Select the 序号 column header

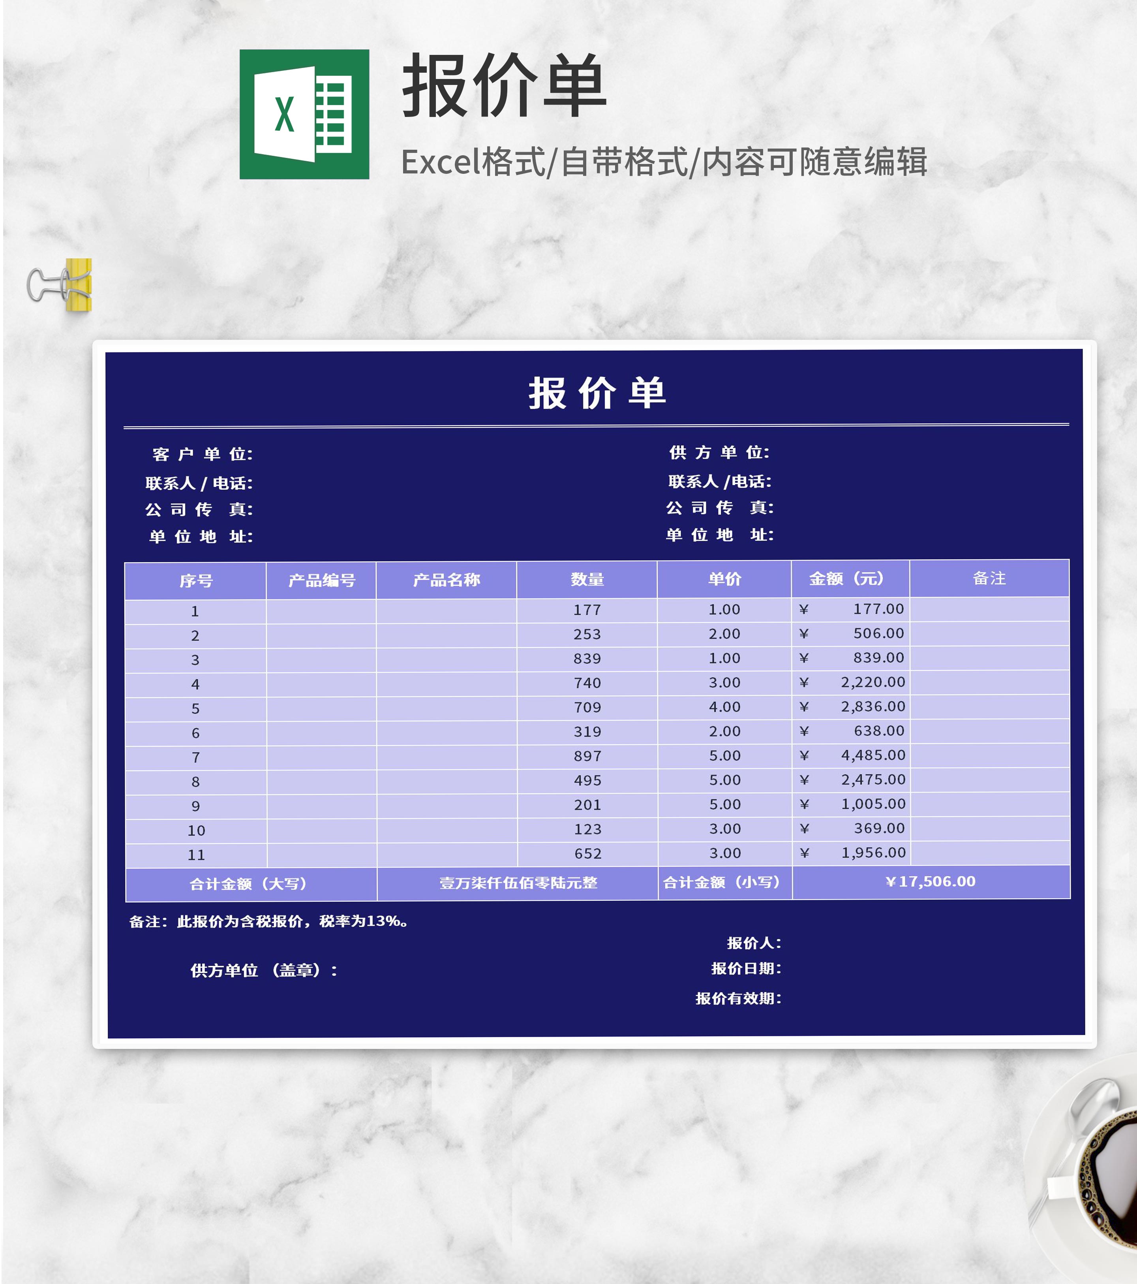coord(195,580)
